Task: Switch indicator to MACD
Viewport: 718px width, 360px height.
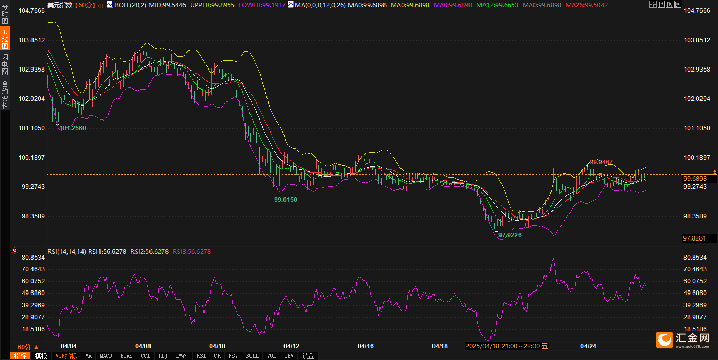Action: [106, 356]
